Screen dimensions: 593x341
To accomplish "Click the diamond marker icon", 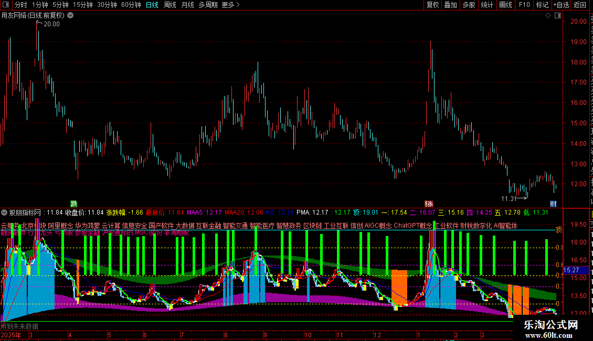I will pos(548,16).
